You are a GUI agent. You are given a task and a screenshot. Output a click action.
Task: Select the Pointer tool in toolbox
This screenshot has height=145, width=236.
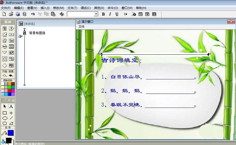pos(5,107)
